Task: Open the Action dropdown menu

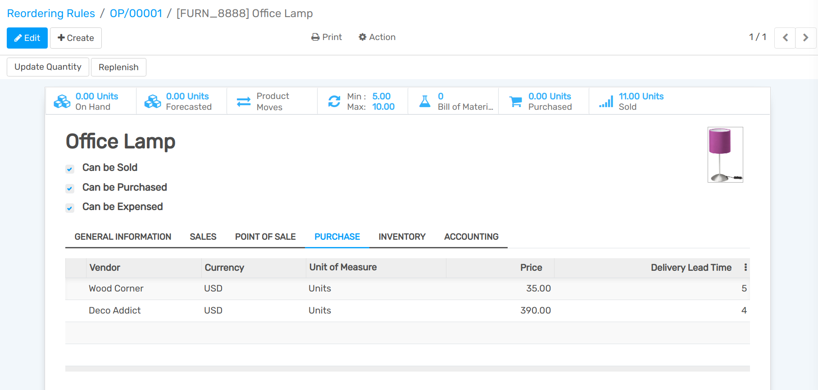Action: pyautogui.click(x=377, y=37)
